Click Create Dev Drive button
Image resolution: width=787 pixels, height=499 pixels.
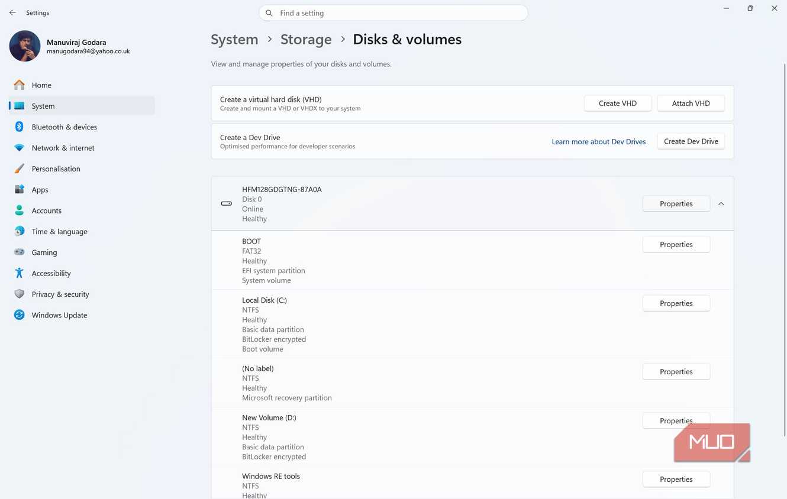point(691,141)
